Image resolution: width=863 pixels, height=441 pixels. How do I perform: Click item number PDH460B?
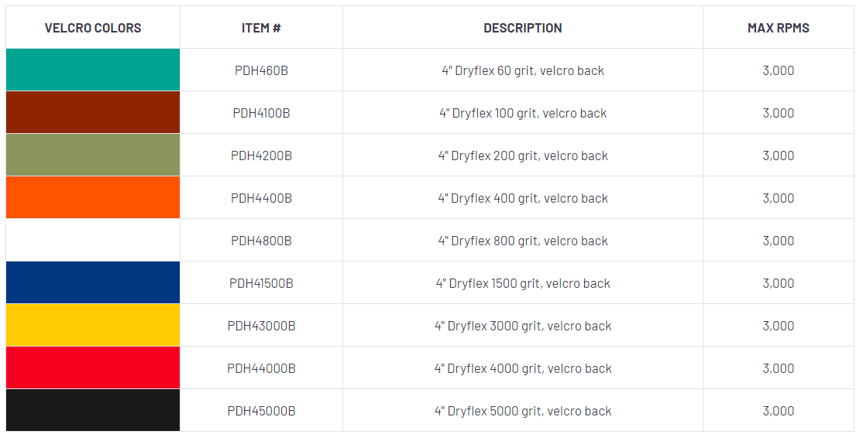tap(261, 70)
